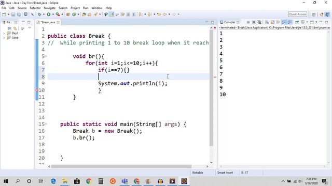This screenshot has width=332, height=186.
Task: Open the New file dropdown arrow
Action: click(8, 14)
